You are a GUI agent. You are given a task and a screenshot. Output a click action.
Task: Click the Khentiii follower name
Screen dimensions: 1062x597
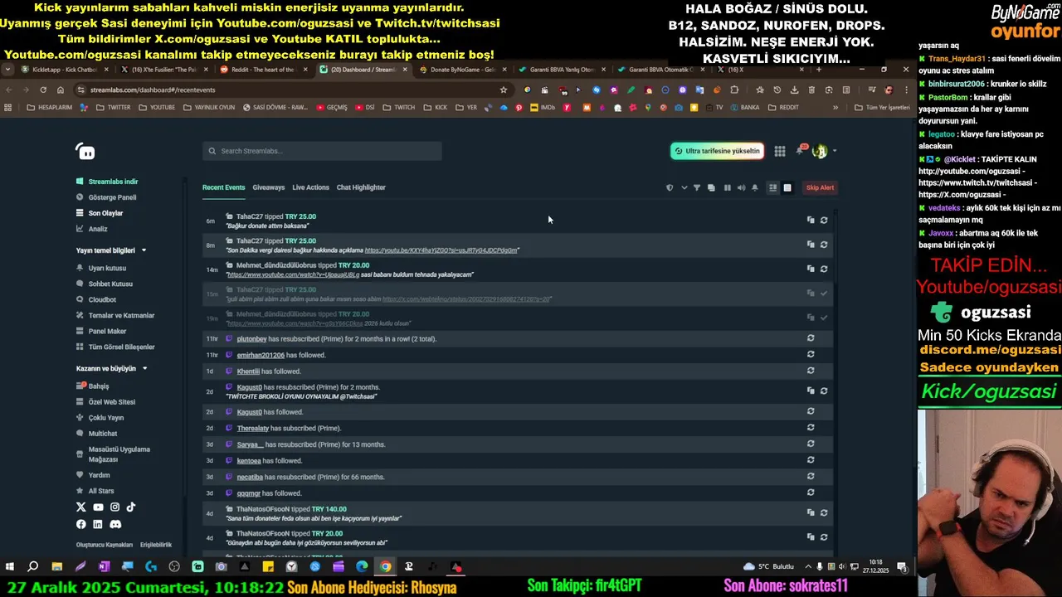click(248, 371)
